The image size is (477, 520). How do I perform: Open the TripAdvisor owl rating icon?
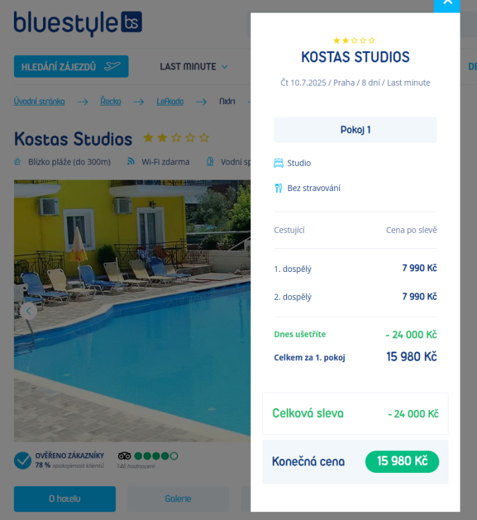(125, 456)
